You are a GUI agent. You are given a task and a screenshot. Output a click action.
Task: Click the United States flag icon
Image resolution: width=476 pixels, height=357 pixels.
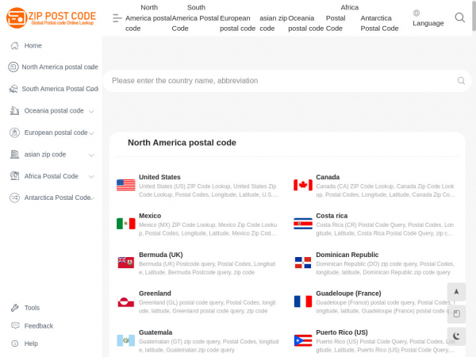125,185
